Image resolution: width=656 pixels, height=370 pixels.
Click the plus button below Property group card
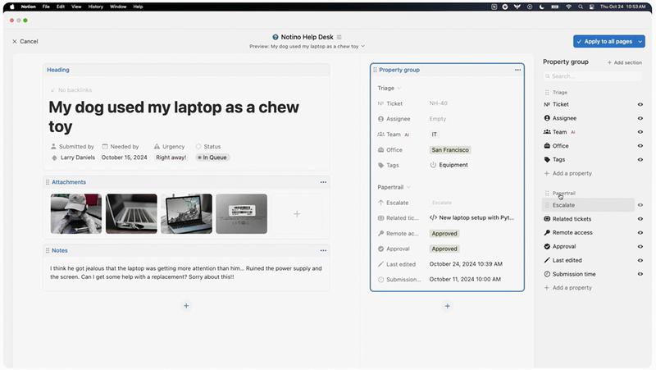click(x=447, y=306)
